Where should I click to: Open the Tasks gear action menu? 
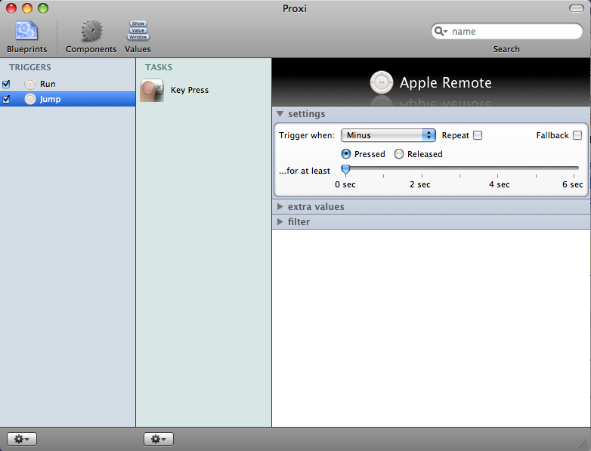point(158,439)
